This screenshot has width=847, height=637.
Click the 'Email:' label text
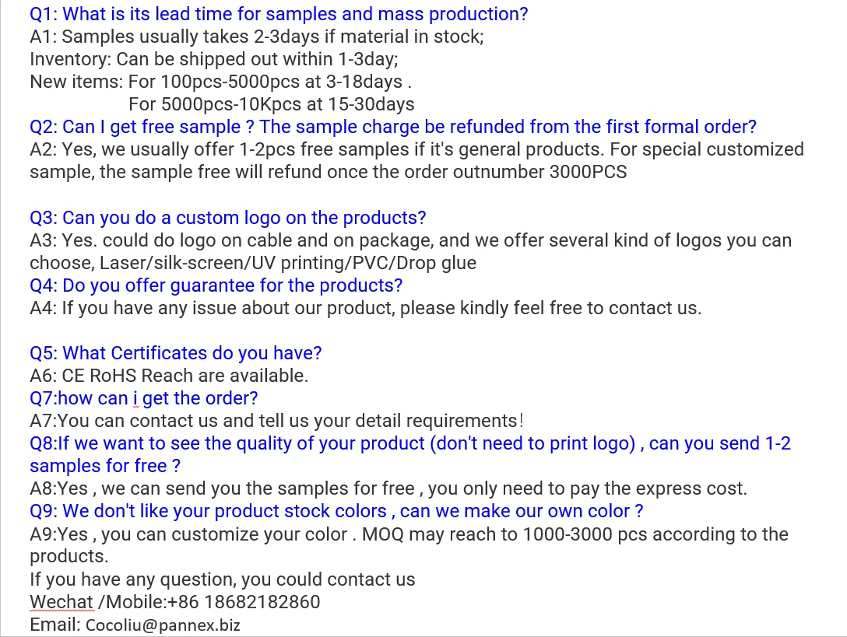[55, 625]
